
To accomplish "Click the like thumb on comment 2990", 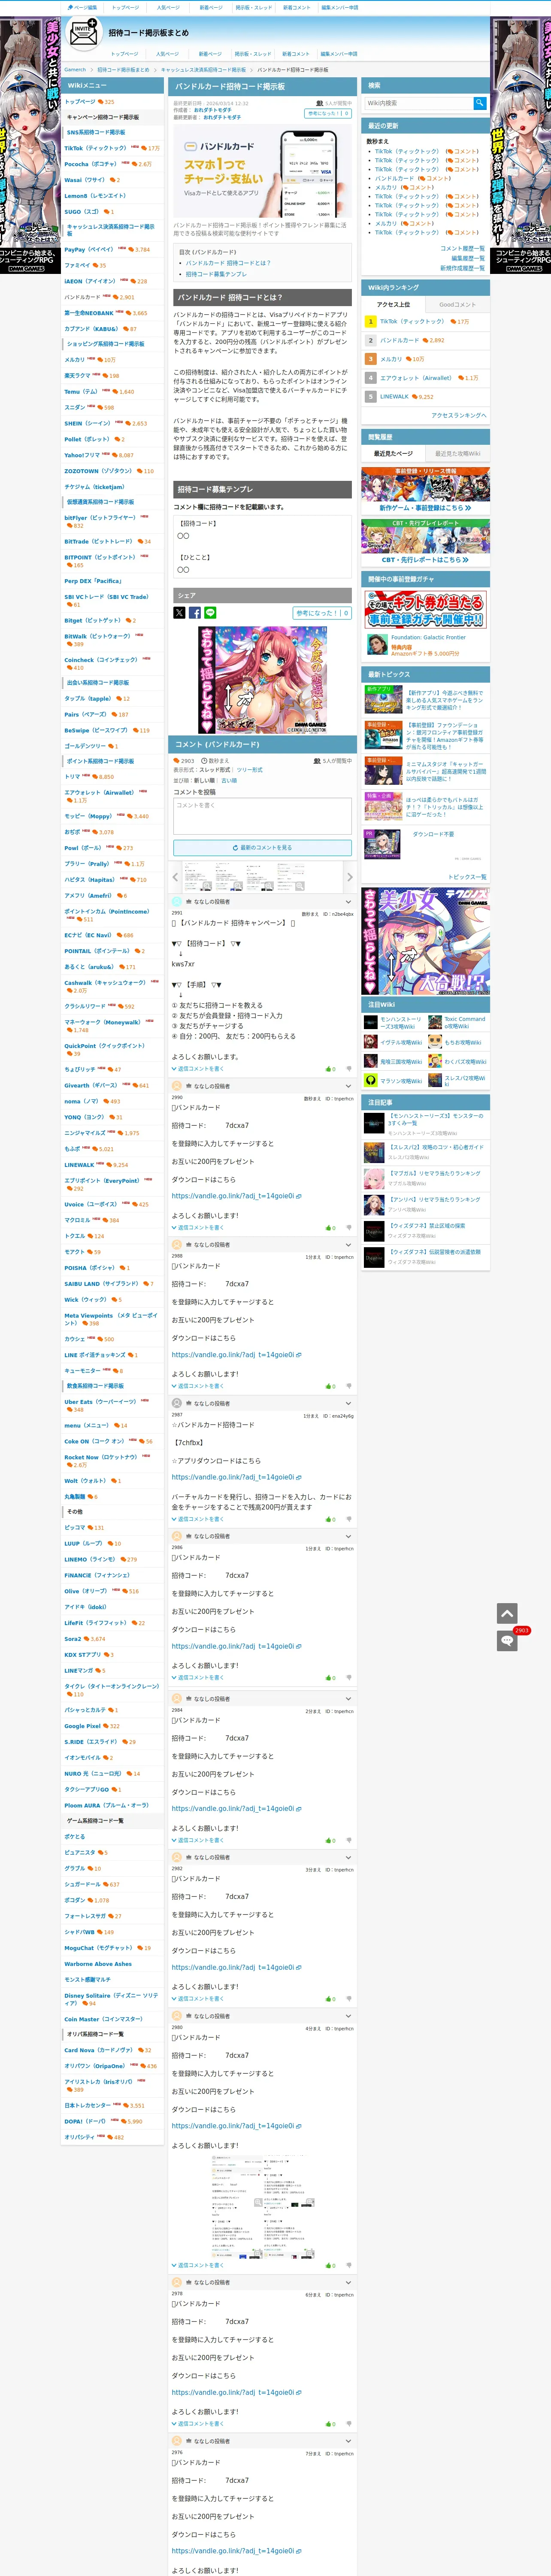I will [x=328, y=1227].
